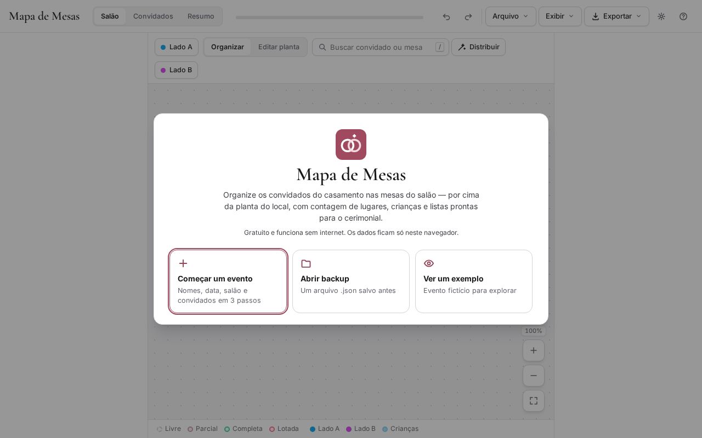Toggle the light/dark theme sun icon

(661, 16)
